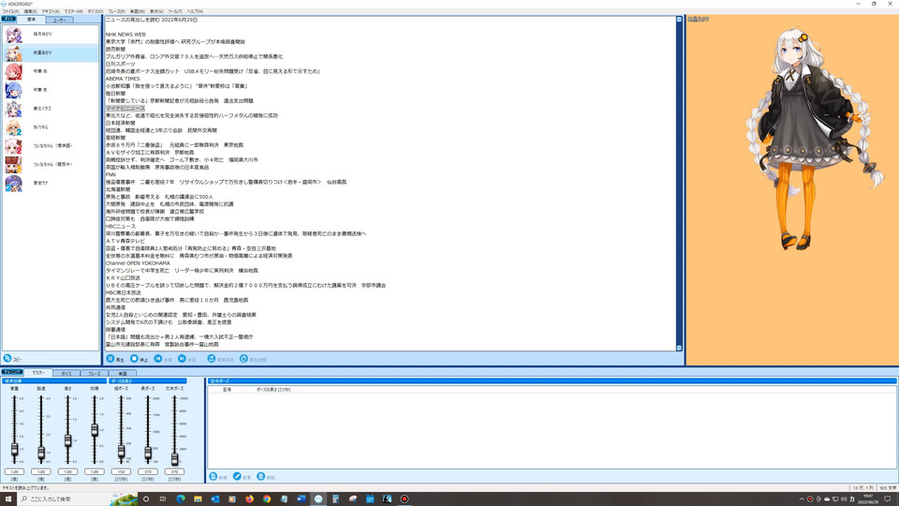Open the 編集 menu
Screen dimensions: 899x506
coord(30,11)
